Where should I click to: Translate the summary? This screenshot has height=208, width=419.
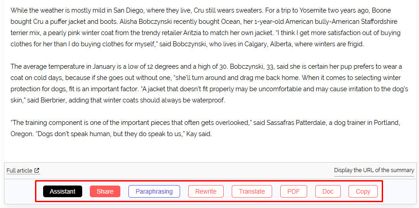[x=252, y=191]
